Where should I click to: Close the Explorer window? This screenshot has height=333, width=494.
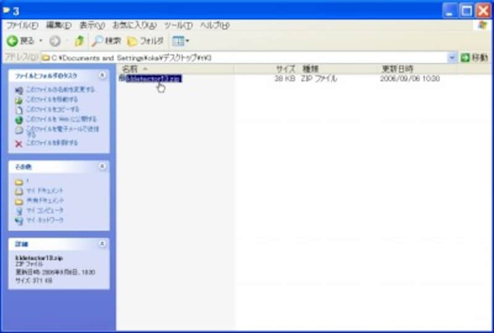[484, 11]
